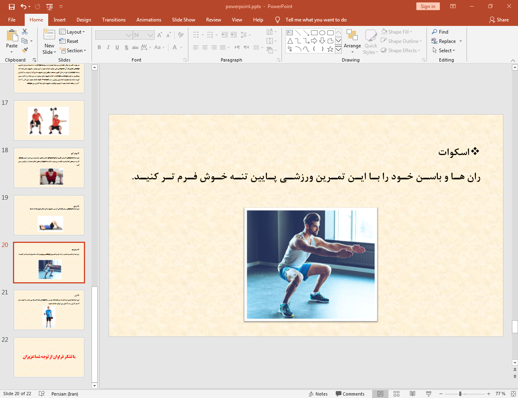Switch to the Slide Show tab
The width and height of the screenshot is (518, 398).
(183, 19)
